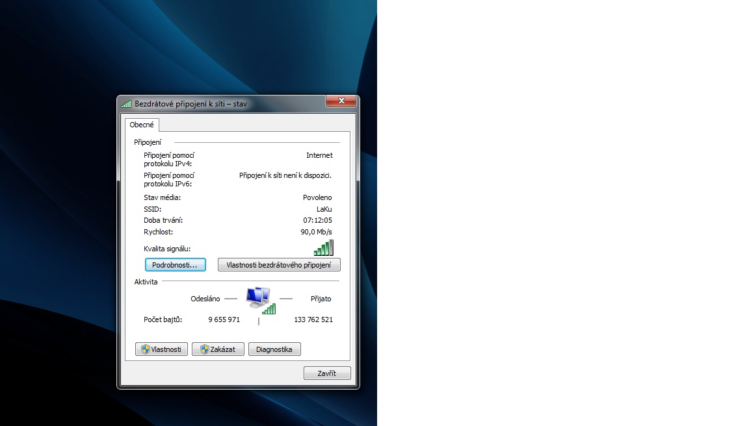Click the Přijato label
749x426 pixels.
[x=321, y=299]
